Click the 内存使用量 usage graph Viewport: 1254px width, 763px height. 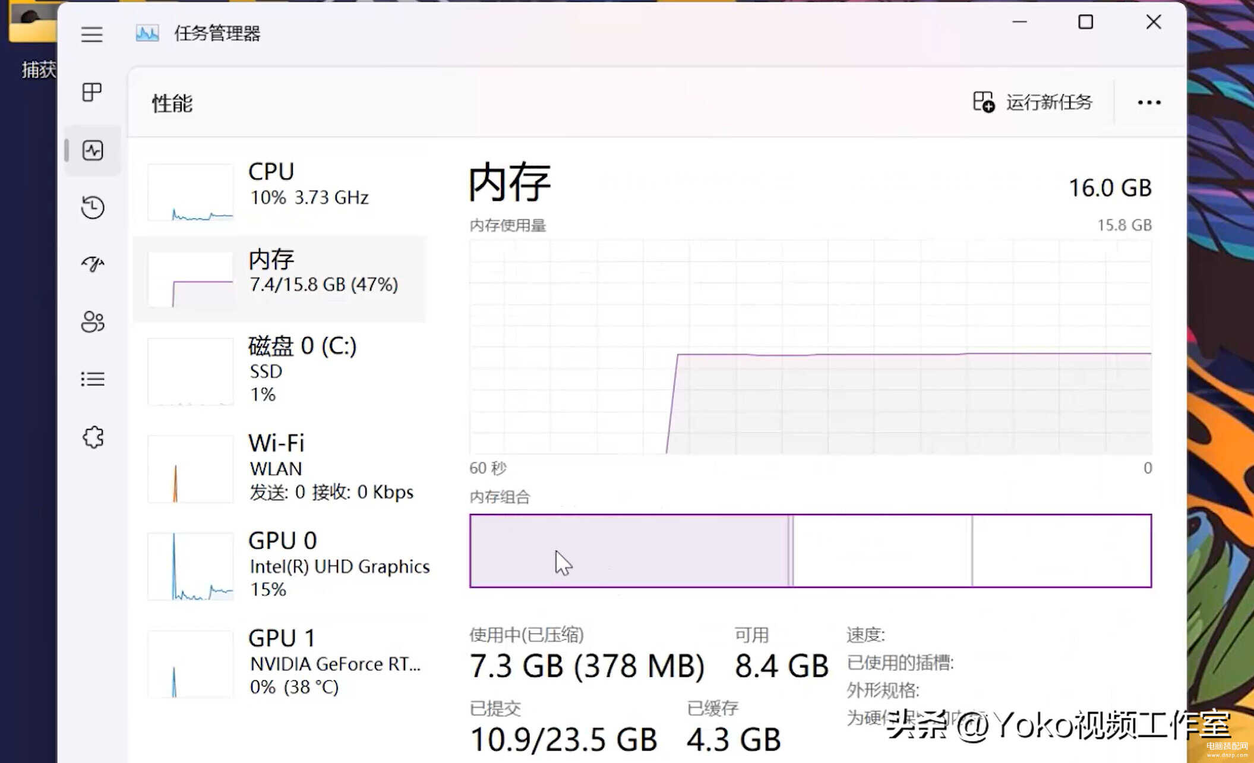(810, 347)
